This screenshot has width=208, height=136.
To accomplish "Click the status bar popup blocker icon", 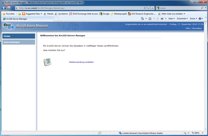I will (100, 133).
